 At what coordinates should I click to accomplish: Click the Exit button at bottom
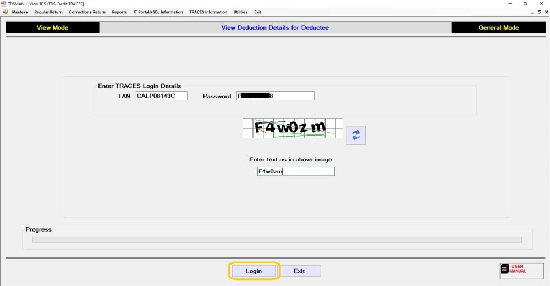[x=299, y=271]
